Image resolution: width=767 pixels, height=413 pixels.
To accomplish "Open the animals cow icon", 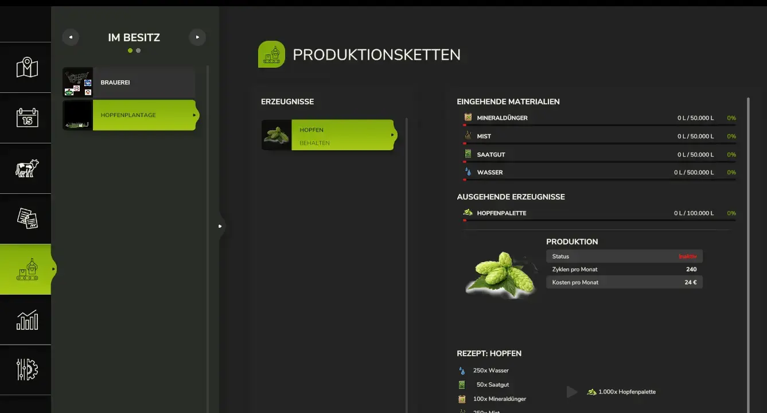I will coord(26,168).
